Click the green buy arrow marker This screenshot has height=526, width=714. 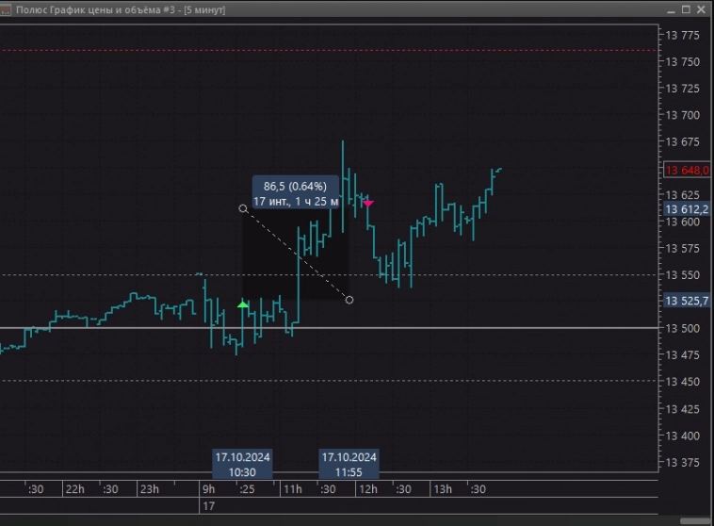[x=243, y=304]
